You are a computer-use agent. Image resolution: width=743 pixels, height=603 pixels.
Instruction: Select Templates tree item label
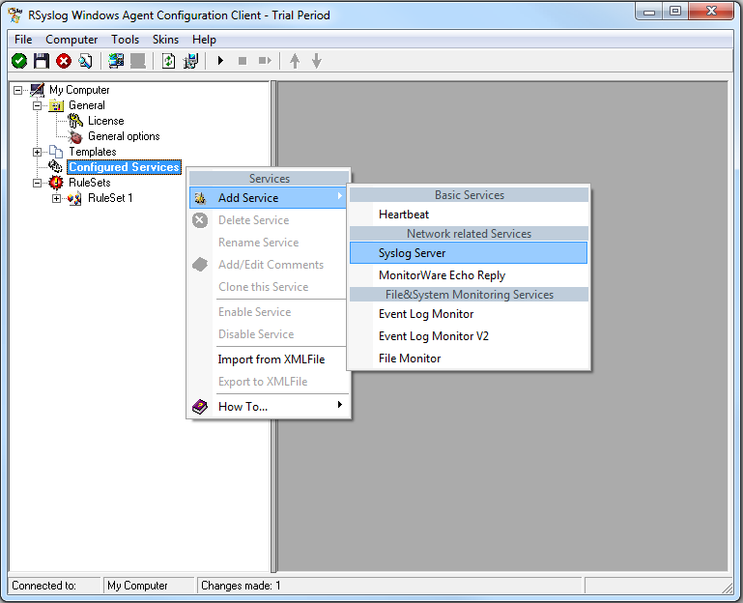pos(93,152)
